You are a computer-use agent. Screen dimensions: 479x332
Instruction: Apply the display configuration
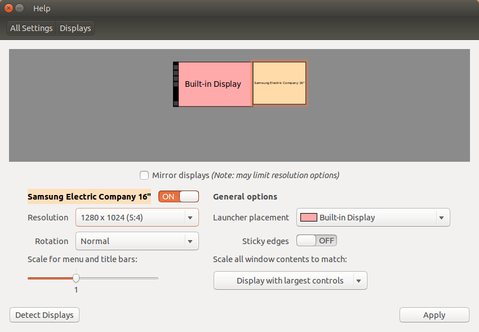point(434,315)
